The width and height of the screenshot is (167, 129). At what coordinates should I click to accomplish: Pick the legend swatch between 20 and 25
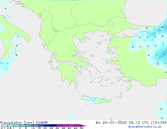pos(47,126)
